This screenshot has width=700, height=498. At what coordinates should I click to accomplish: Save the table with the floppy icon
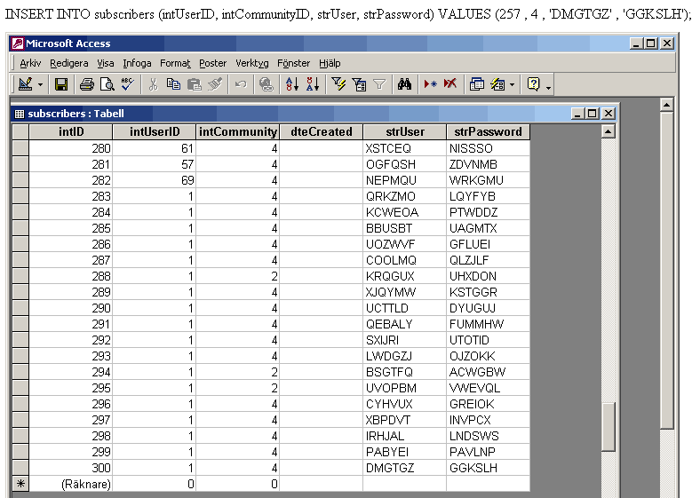tap(60, 84)
